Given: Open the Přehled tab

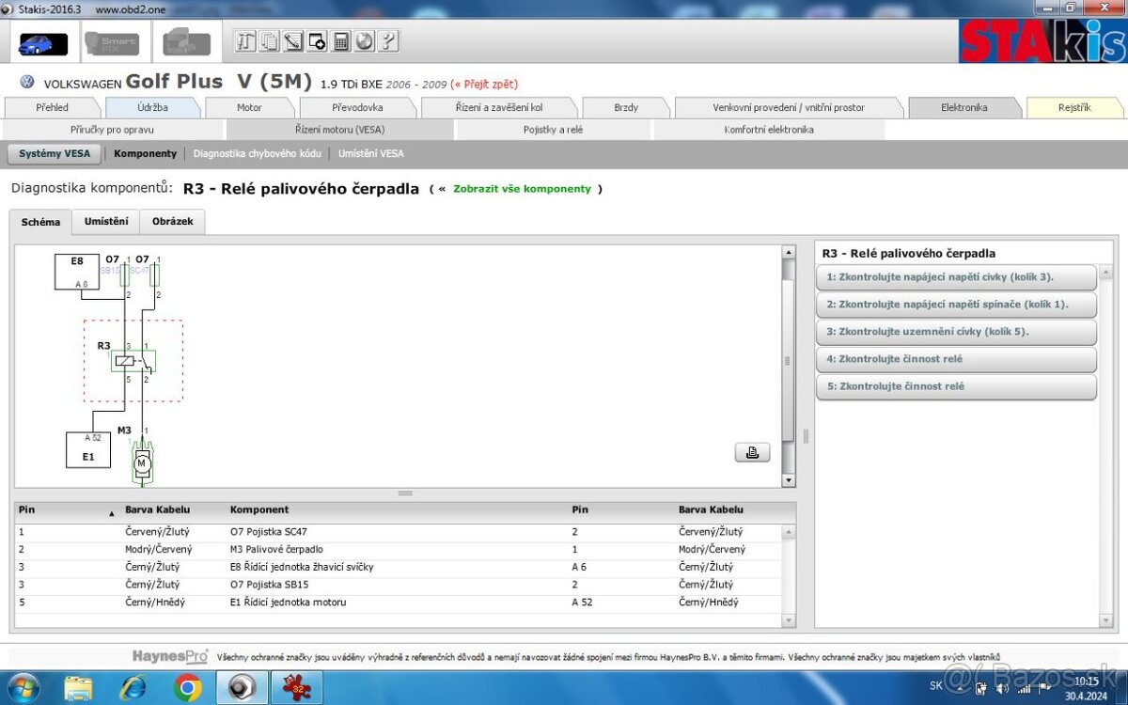Looking at the screenshot, I should (52, 107).
